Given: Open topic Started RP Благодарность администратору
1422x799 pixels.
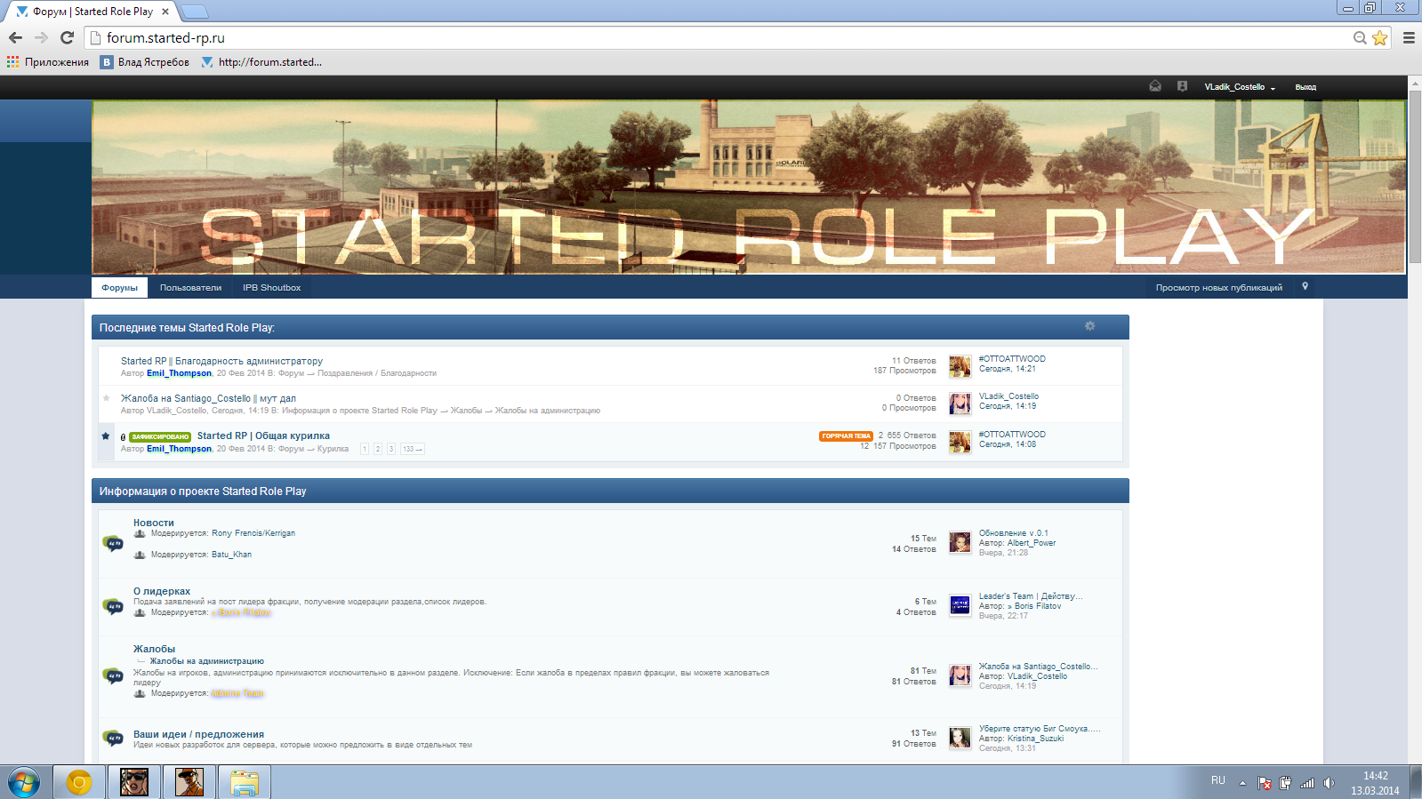Looking at the screenshot, I should coord(221,361).
